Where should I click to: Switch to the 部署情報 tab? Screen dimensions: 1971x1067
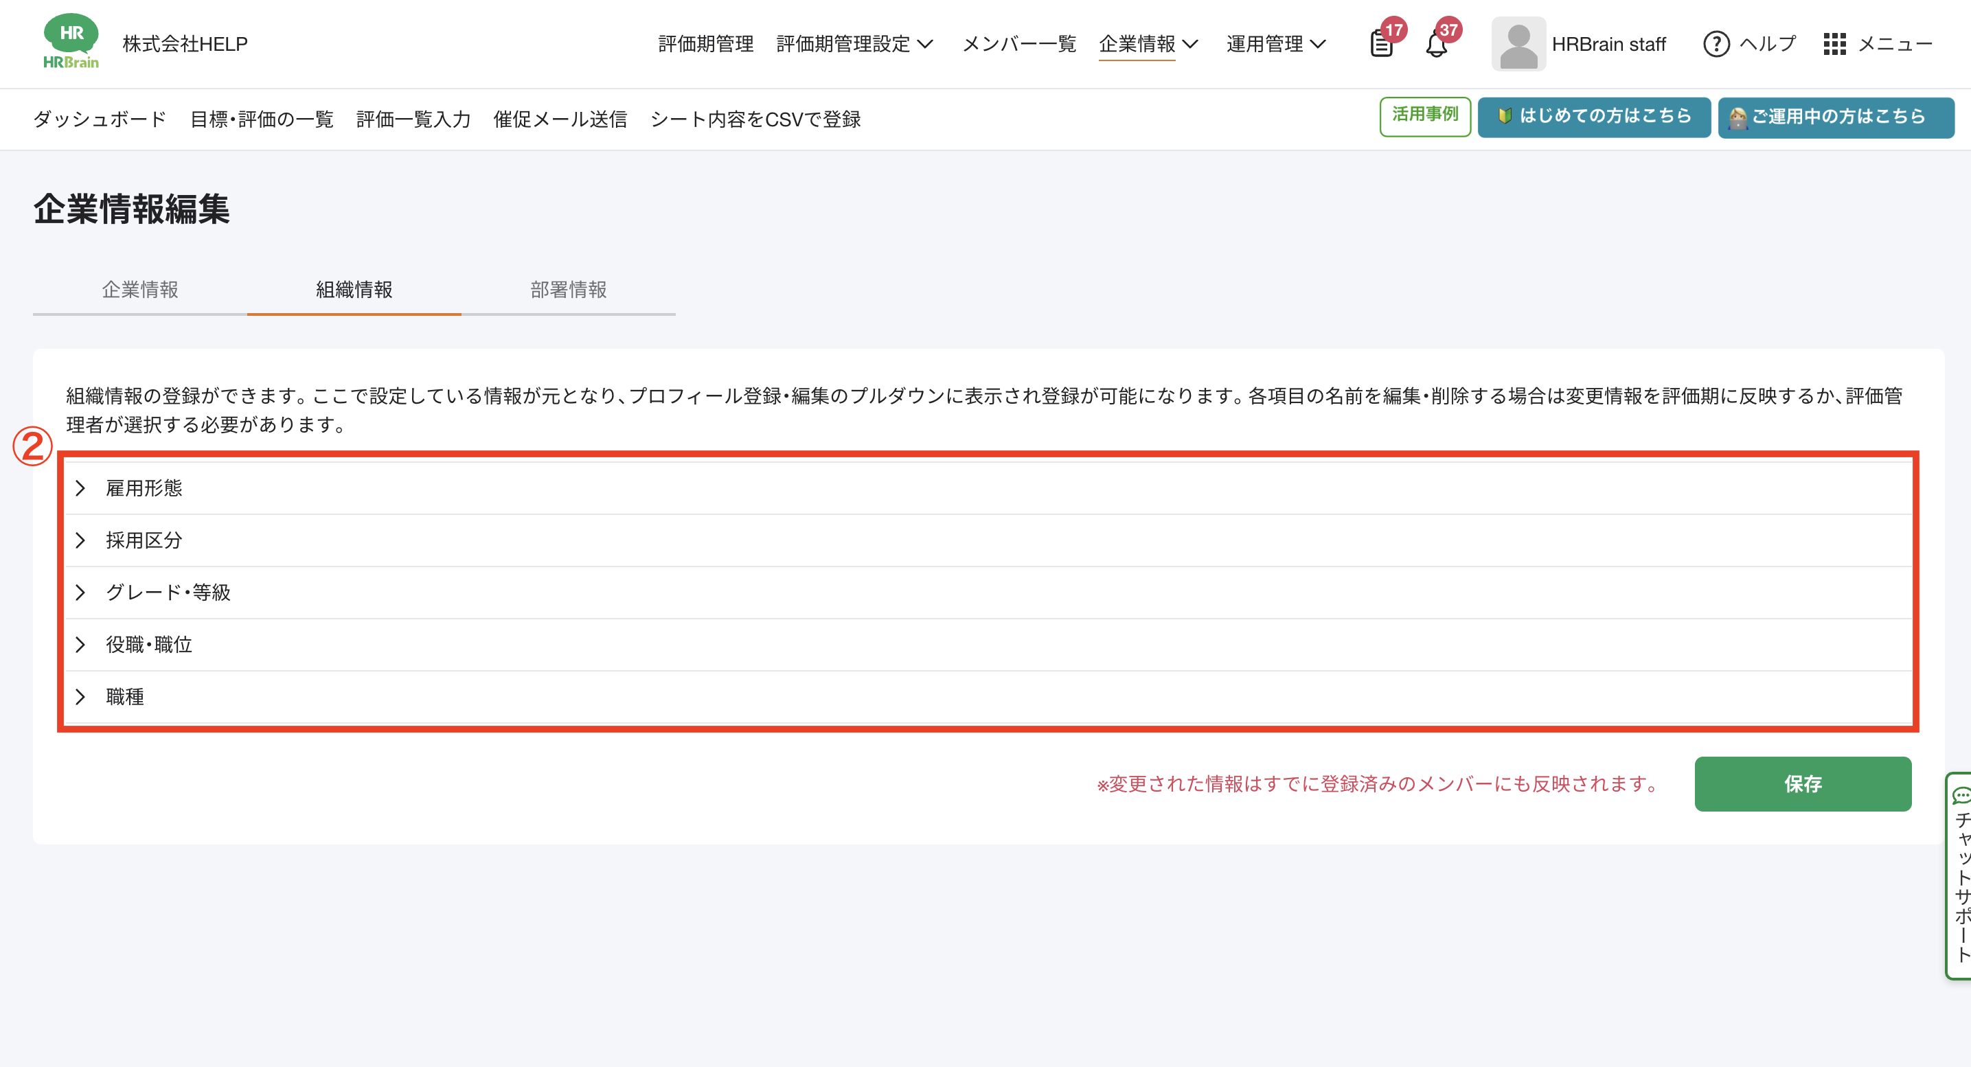click(568, 290)
